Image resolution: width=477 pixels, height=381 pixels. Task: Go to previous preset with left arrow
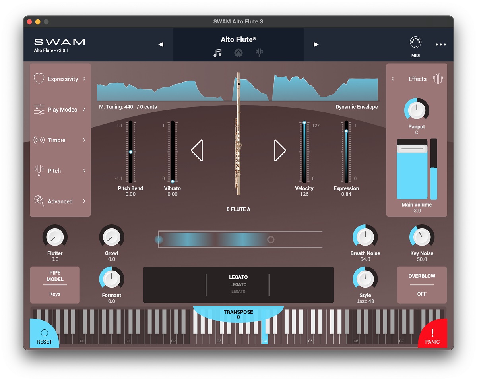(x=161, y=44)
